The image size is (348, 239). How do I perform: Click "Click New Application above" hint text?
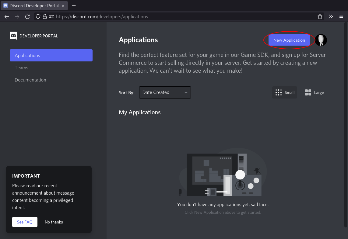coord(223,213)
